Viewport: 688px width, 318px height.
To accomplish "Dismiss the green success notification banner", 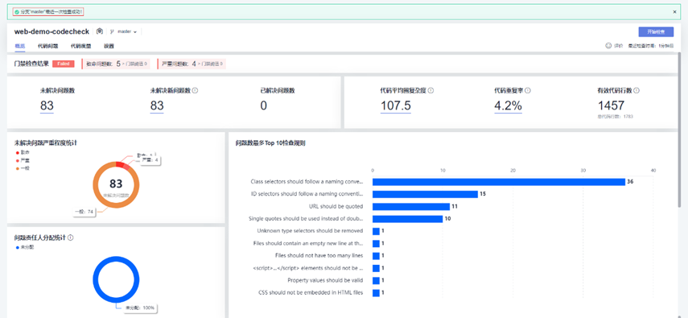I will [x=675, y=12].
